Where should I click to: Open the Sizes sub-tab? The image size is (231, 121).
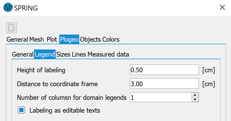[x=63, y=54]
